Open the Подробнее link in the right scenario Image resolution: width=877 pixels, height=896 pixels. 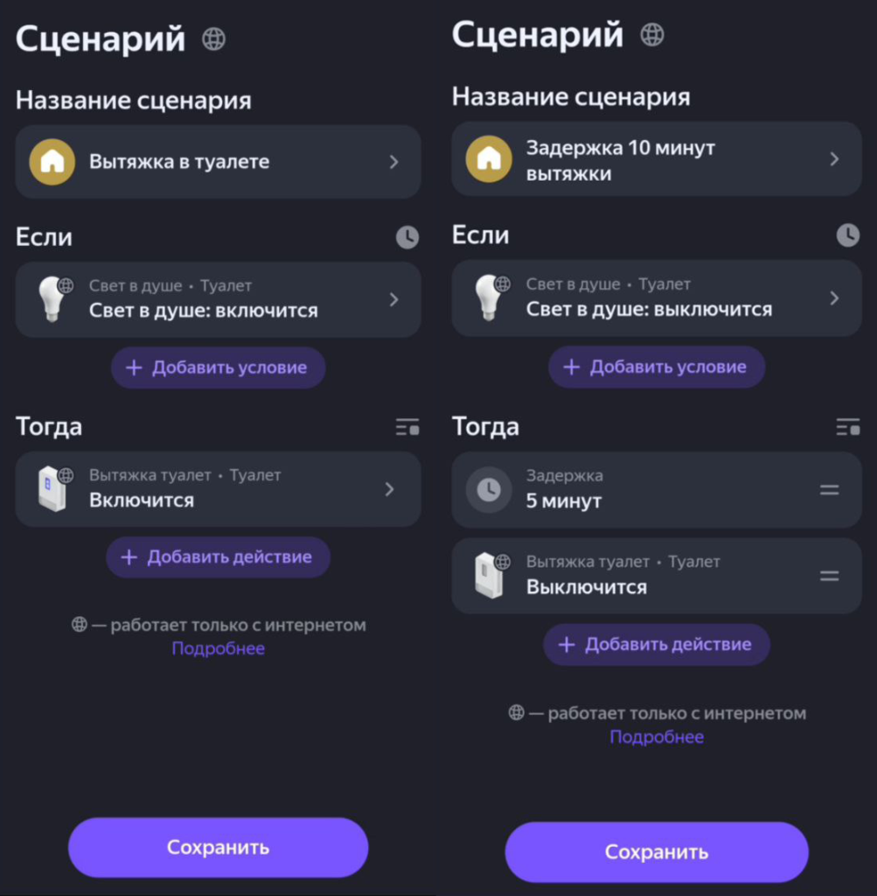click(x=657, y=736)
